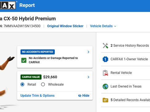The image size is (150, 112).
Task: Click the VIN number 7MMVAADW1SN134500
Action: coord(22,26)
